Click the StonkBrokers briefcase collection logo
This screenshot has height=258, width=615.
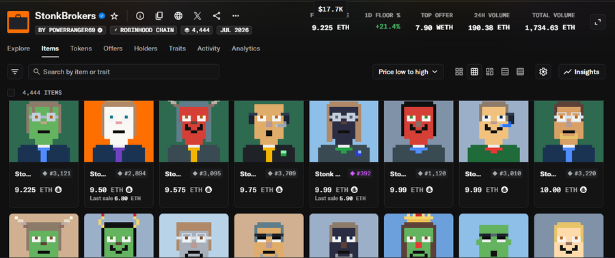pyautogui.click(x=18, y=22)
